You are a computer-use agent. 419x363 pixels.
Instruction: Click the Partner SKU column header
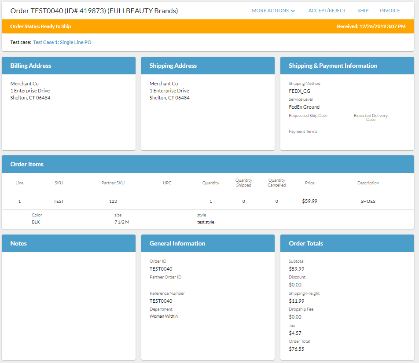click(113, 183)
